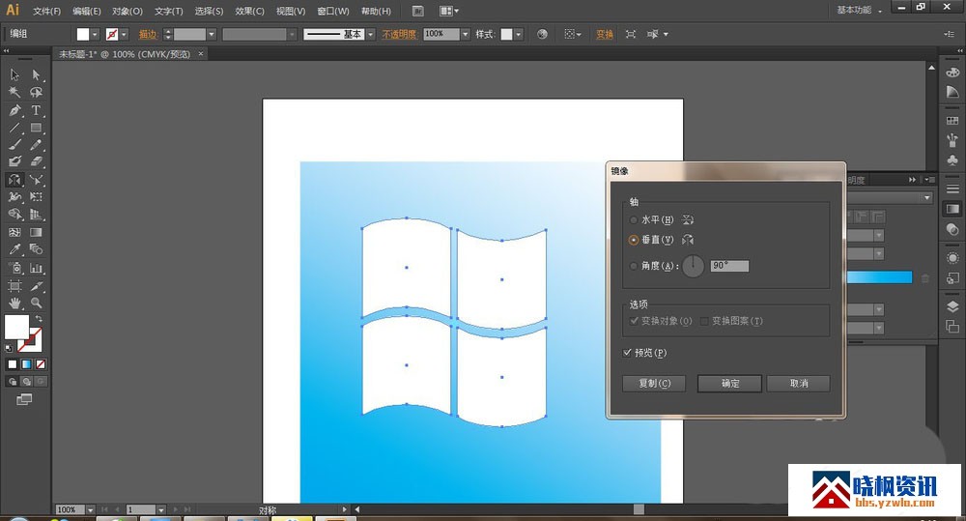This screenshot has width=966, height=521.
Task: Open the 效果(C) menu
Action: (249, 11)
